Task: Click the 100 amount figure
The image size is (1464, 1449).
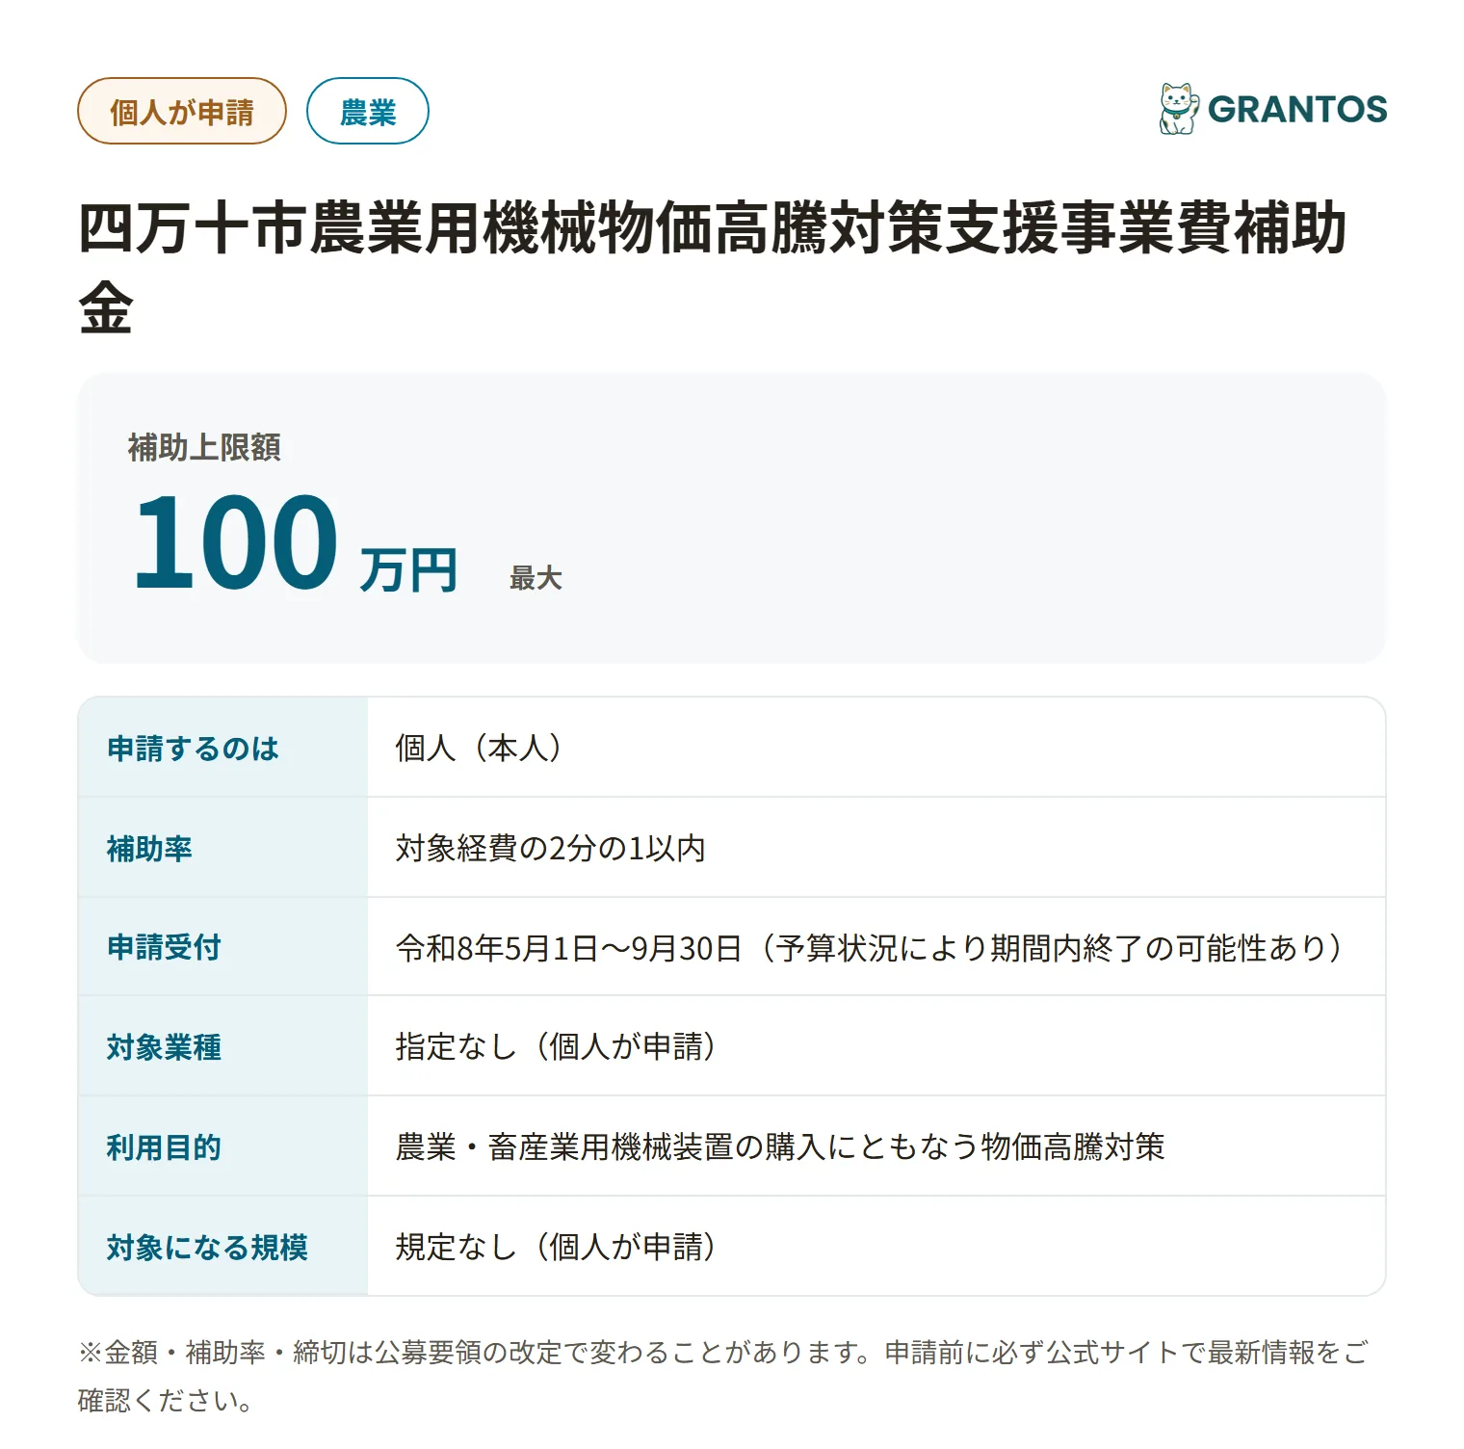Action: pos(236,541)
